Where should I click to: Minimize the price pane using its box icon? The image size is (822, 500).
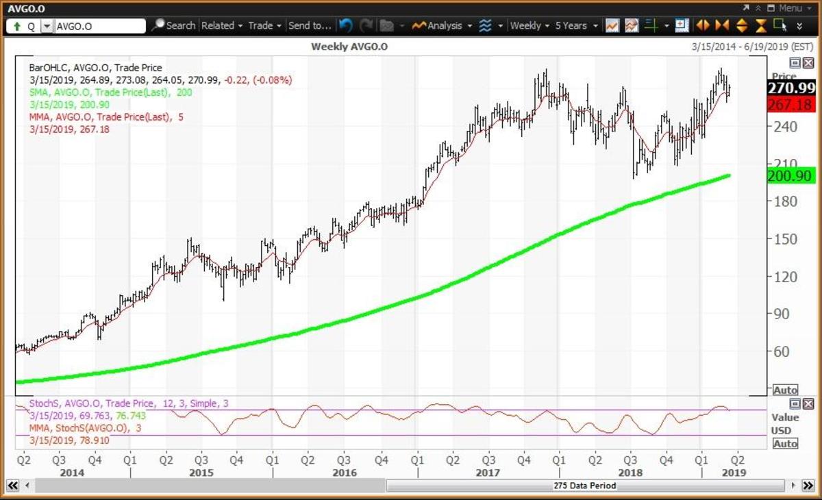pos(795,62)
